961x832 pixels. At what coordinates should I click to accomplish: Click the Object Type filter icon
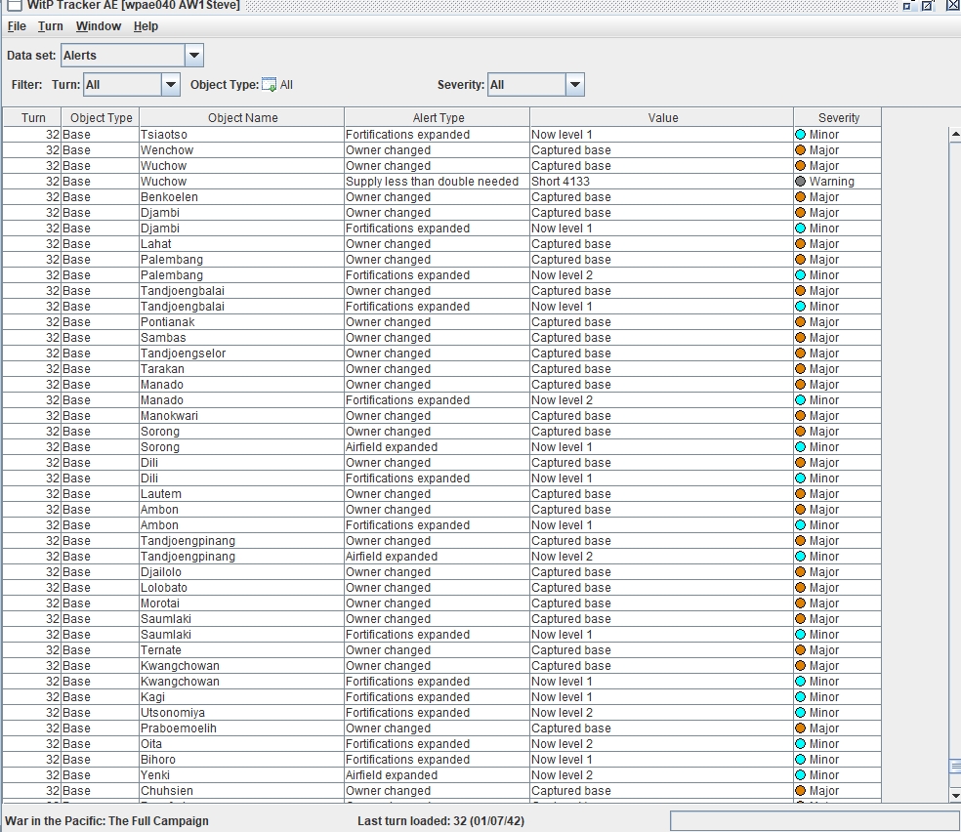[269, 85]
